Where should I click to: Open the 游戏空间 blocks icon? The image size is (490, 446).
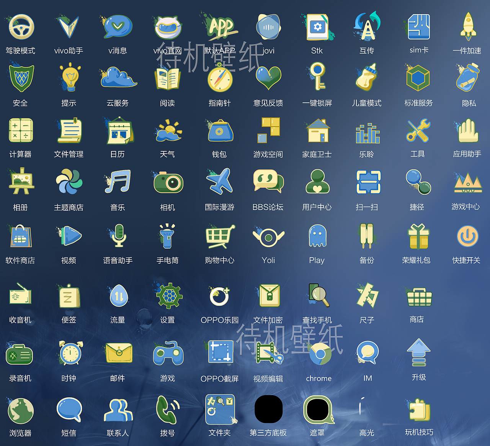[x=268, y=130]
